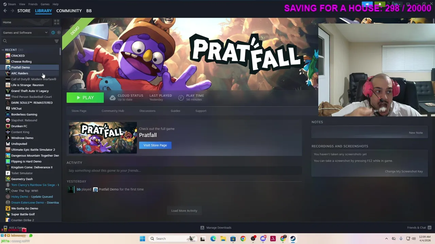435x244 pixels.
Task: Click the library list scrollbar
Action: click(60, 52)
